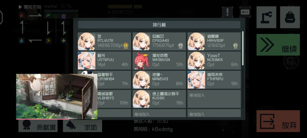Open the chat message icon
This screenshot has width=307, height=138.
point(245,12)
